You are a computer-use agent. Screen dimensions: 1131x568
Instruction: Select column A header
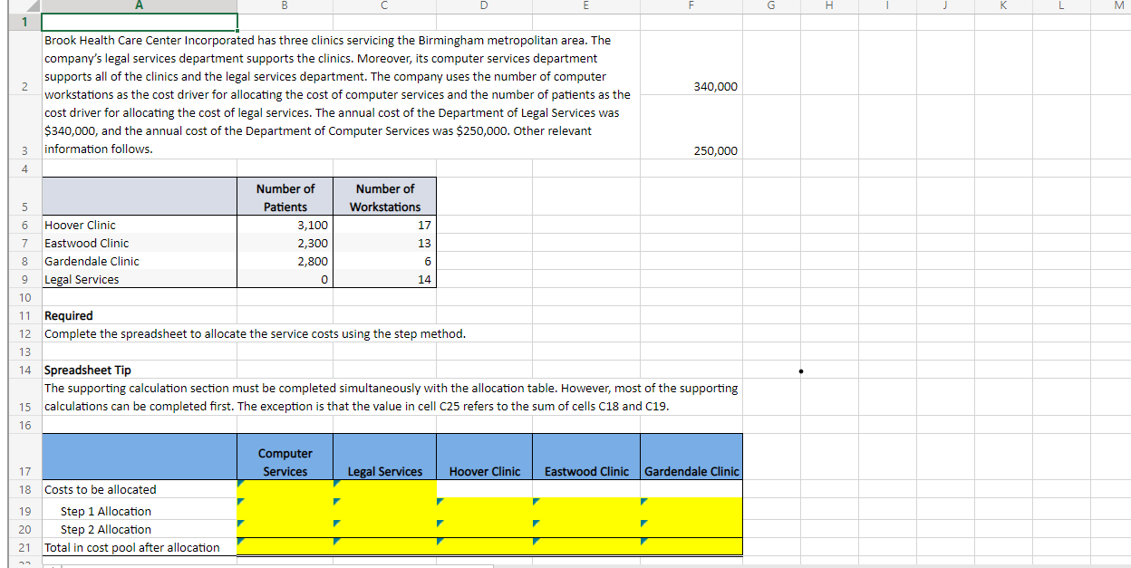tap(140, 5)
